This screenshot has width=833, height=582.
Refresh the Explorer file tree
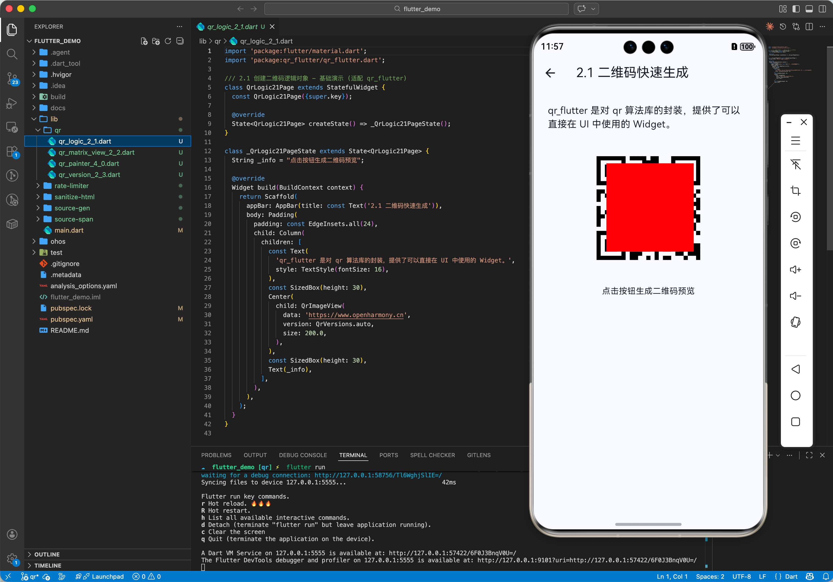tap(168, 41)
